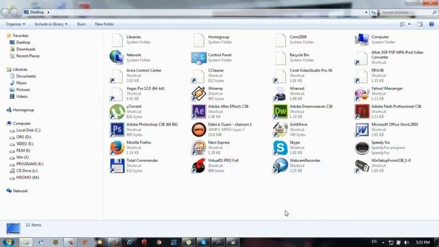The image size is (439, 247).
Task: Open Skype from the taskbar
Action: tap(204, 242)
